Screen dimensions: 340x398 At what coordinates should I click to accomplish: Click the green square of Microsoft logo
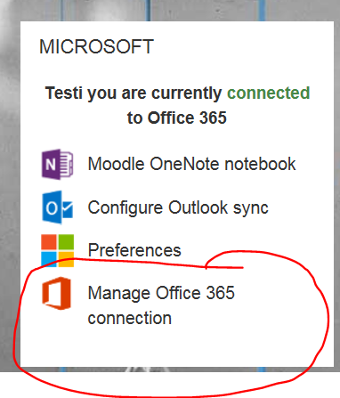click(x=66, y=242)
